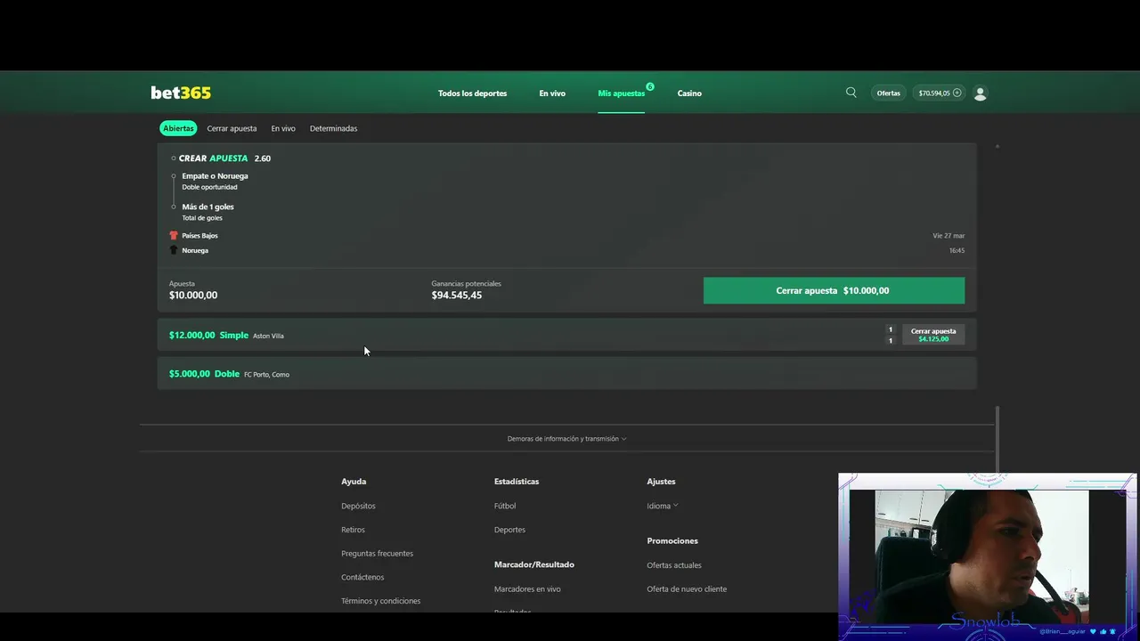Viewport: 1140px width, 641px height.
Task: Add funds via balance plus icon
Action: tap(957, 93)
